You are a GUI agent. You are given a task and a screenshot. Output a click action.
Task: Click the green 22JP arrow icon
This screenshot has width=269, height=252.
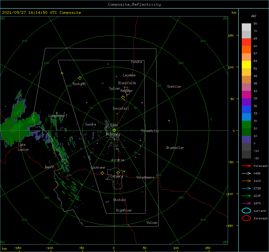tap(246, 196)
